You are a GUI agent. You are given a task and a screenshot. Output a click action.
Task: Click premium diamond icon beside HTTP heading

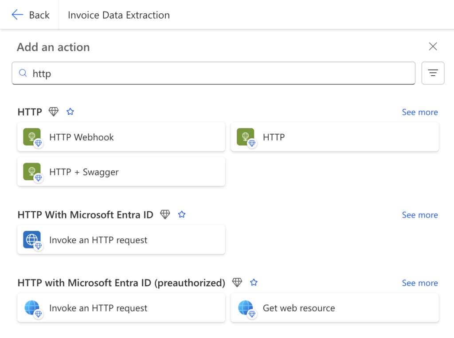coord(54,112)
